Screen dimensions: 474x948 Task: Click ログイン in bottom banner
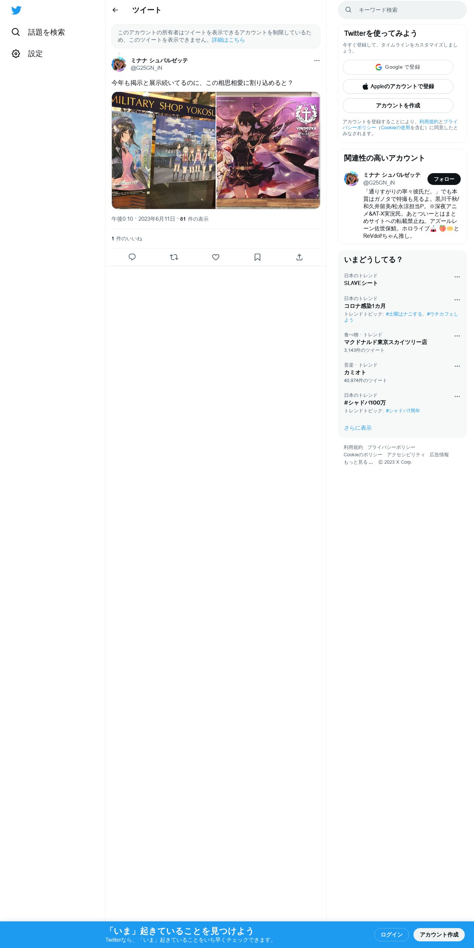pyautogui.click(x=392, y=935)
